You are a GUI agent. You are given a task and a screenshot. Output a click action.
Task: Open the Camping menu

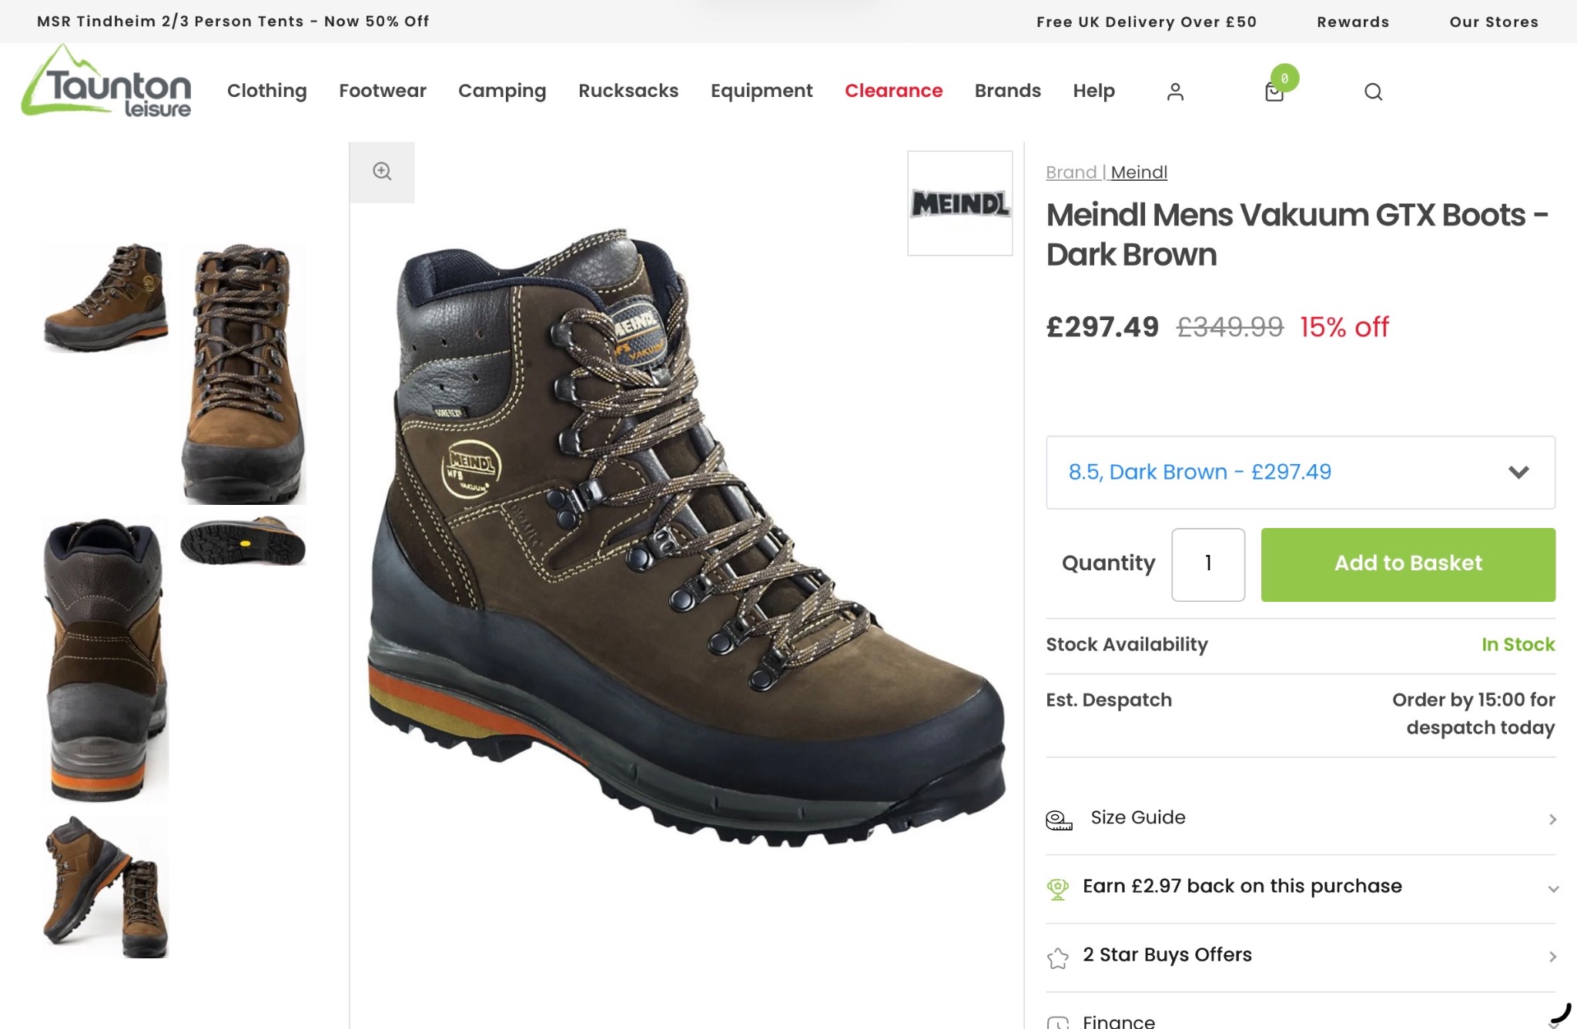[502, 91]
